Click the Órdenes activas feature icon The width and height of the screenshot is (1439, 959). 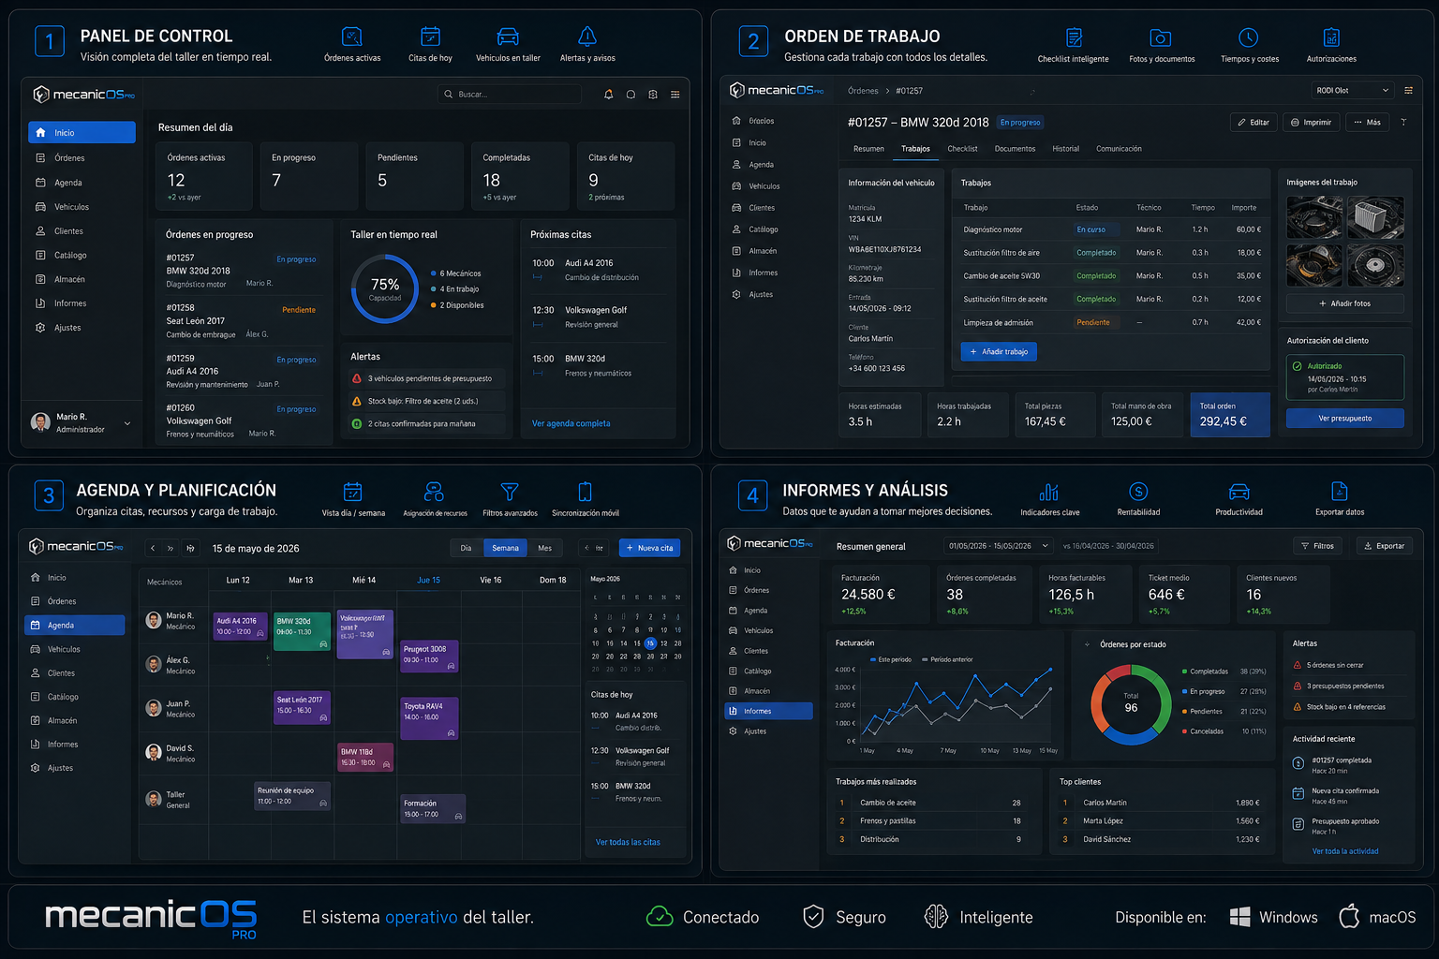[352, 37]
